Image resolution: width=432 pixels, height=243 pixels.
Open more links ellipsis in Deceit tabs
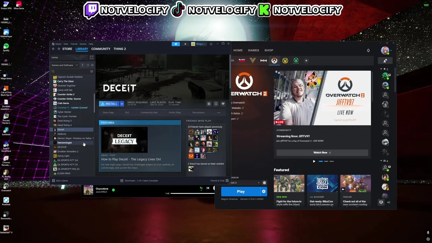tap(219, 112)
